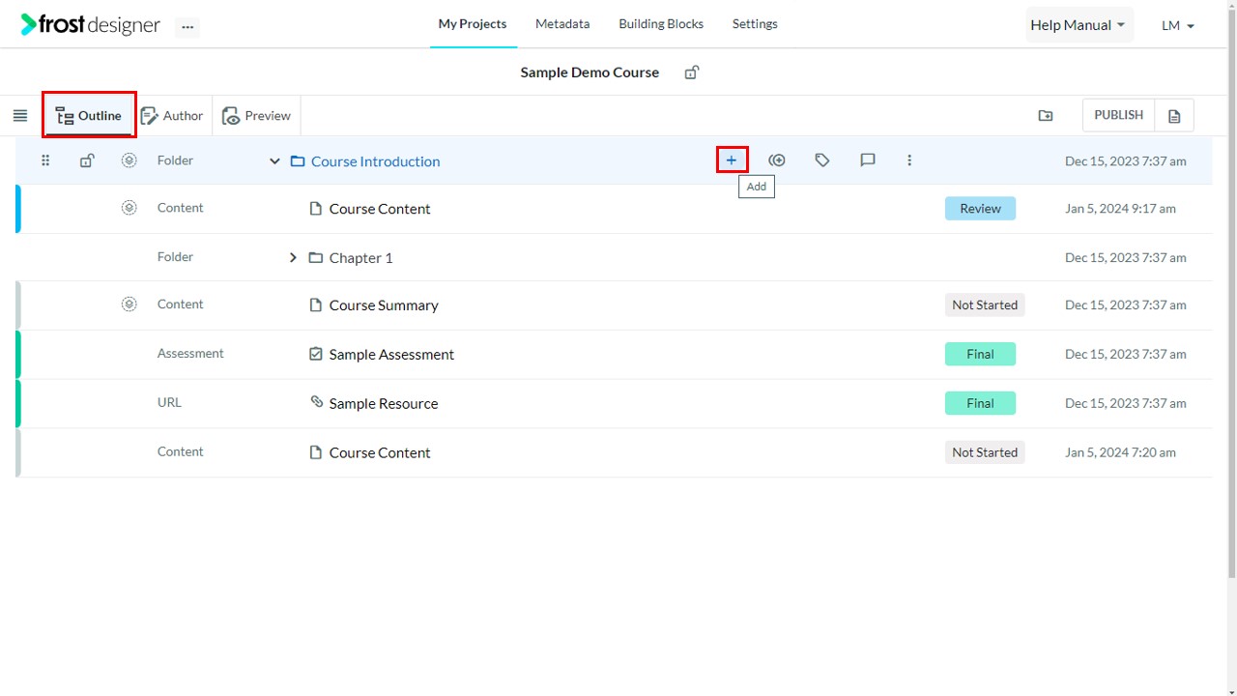This screenshot has height=696, width=1237.
Task: Collapse the Course Introduction folder chevron
Action: 274,161
